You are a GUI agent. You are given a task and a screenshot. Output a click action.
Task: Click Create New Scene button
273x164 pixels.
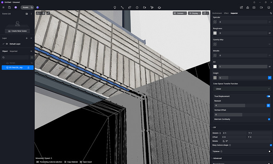(17, 31)
